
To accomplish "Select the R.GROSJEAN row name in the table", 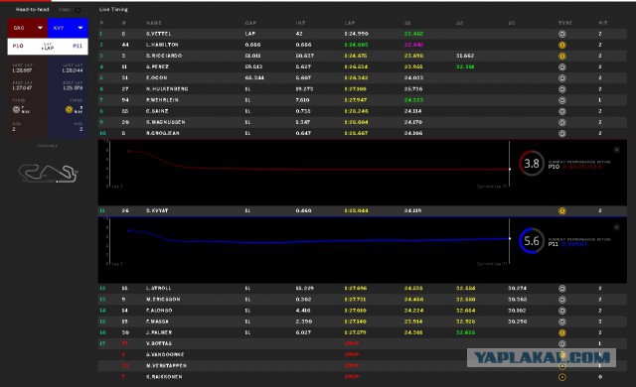I will tap(163, 133).
